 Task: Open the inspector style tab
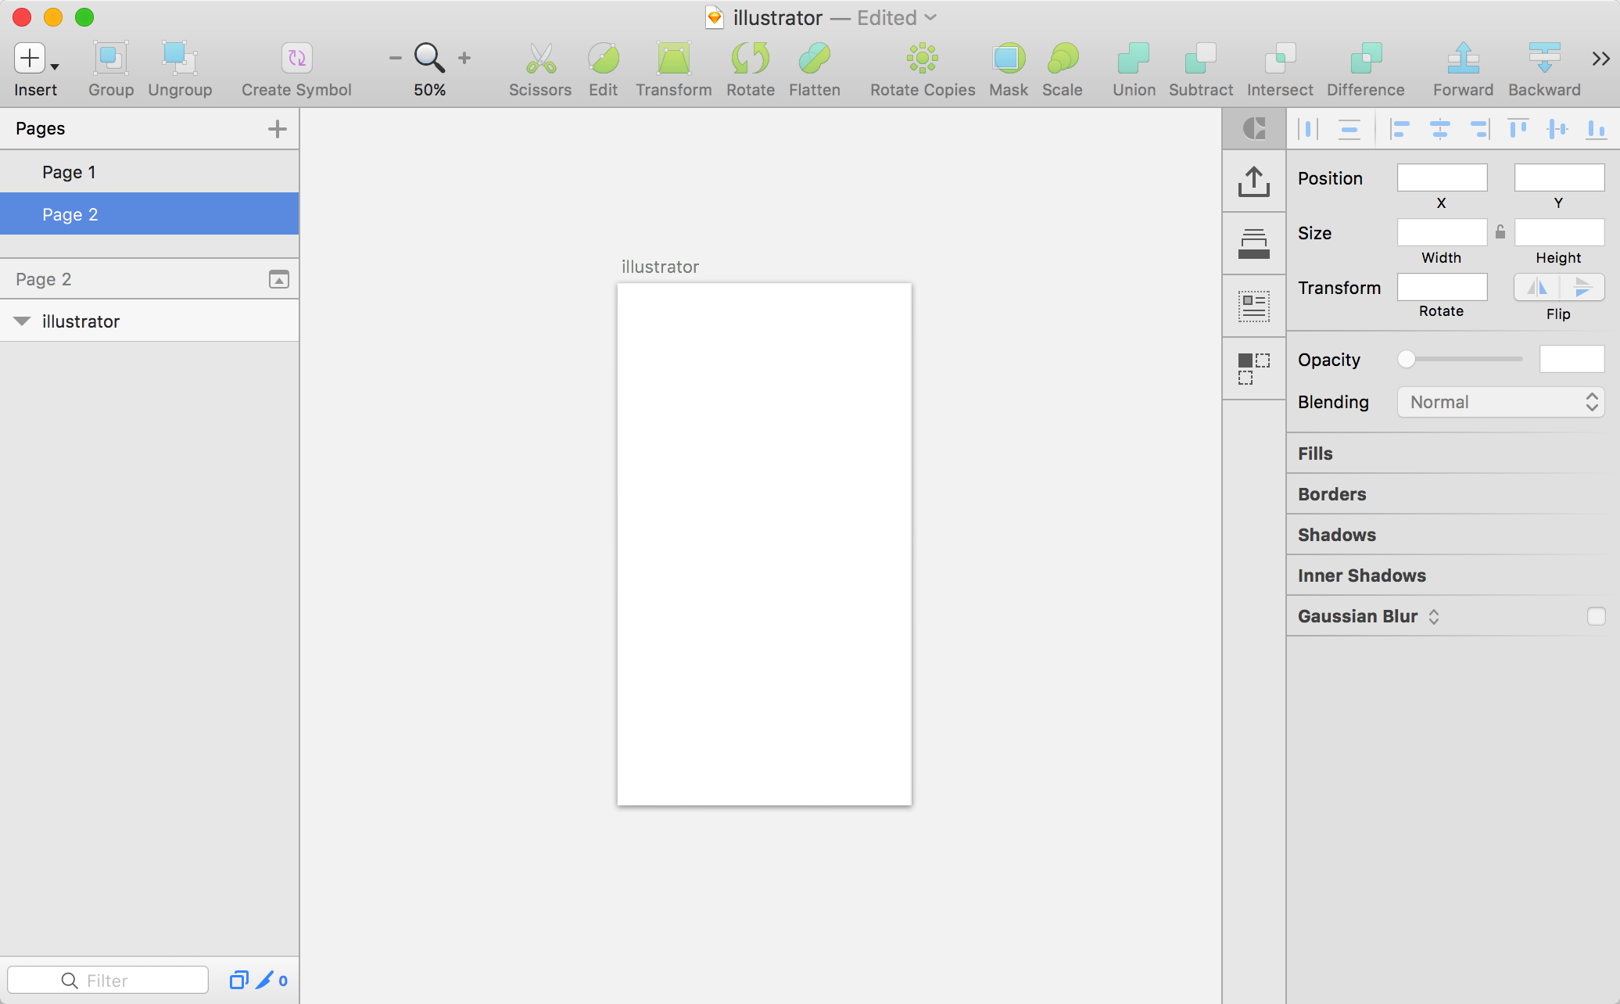1254,128
